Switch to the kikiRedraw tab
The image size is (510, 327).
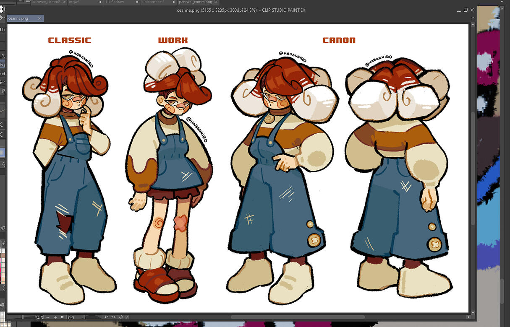(x=114, y=2)
